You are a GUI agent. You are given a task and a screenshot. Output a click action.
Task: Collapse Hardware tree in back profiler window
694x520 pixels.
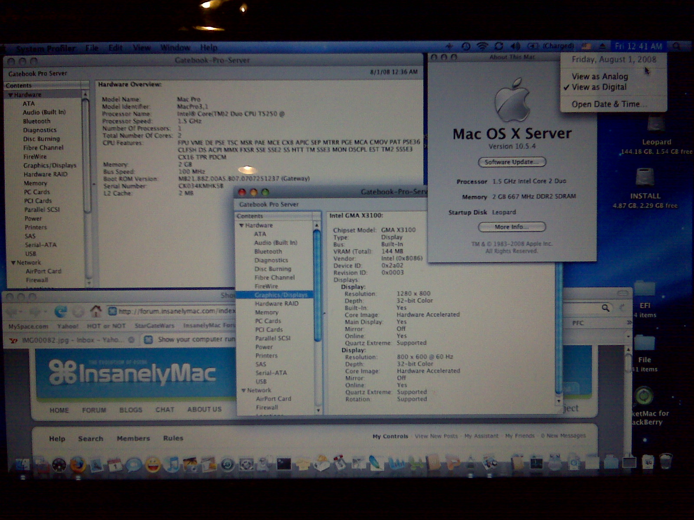pyautogui.click(x=10, y=95)
